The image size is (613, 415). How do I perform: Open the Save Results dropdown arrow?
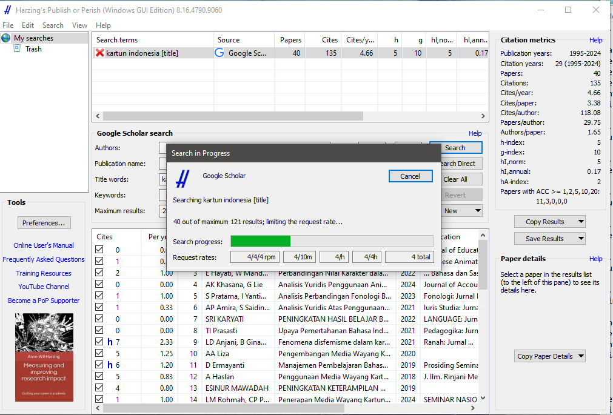point(581,238)
